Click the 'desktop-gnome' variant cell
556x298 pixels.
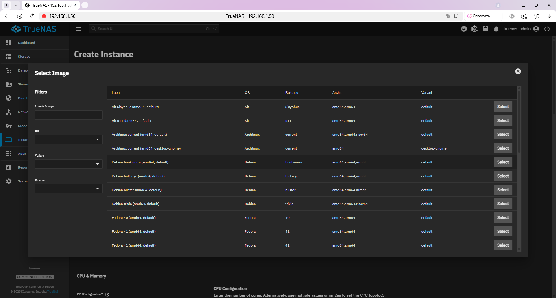click(434, 148)
